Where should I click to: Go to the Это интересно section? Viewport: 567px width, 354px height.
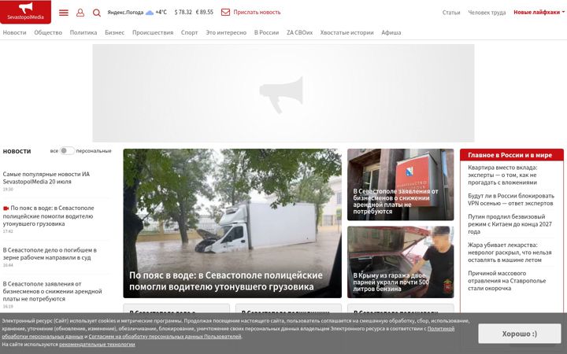point(226,32)
